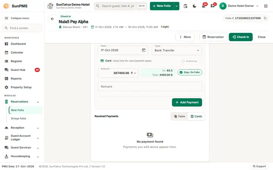Open the Calendar sidebar item
Image resolution: width=273 pixels, height=170 pixels.
coord(22,53)
